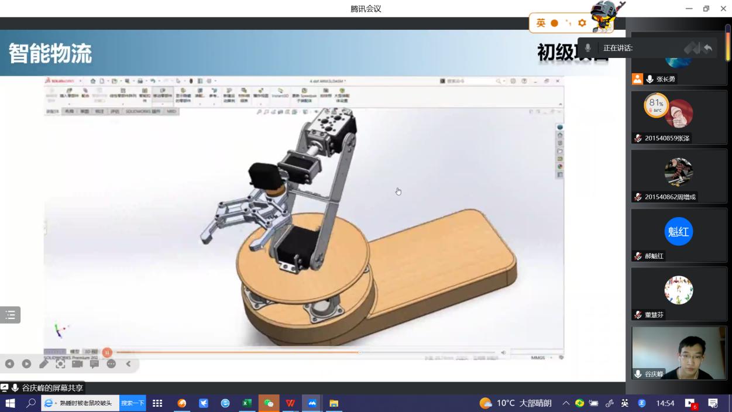Go to next slide arrow button

(x=26, y=364)
